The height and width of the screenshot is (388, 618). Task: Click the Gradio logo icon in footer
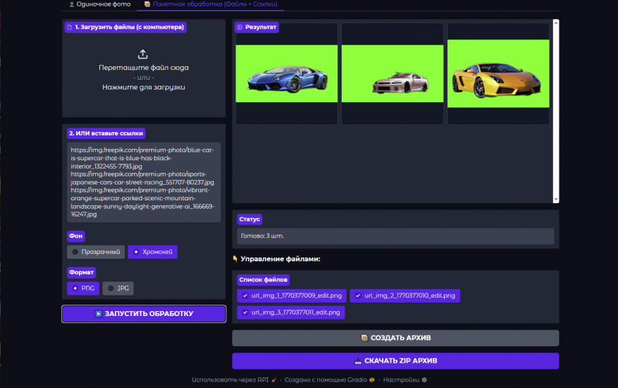coord(371,380)
